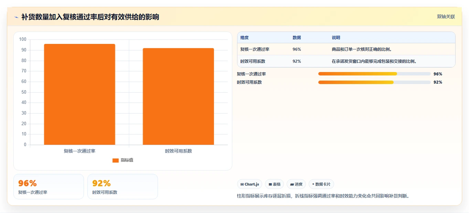Click the 进度 tag chip
469x213 pixels.
coord(296,184)
